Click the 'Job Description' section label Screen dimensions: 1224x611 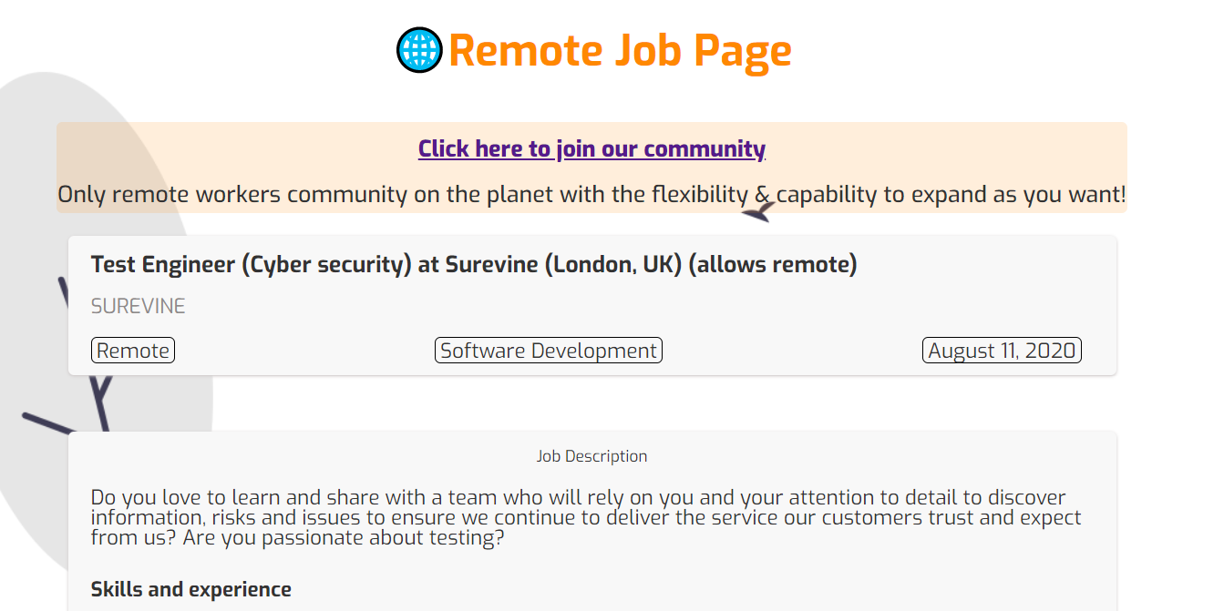pyautogui.click(x=591, y=456)
